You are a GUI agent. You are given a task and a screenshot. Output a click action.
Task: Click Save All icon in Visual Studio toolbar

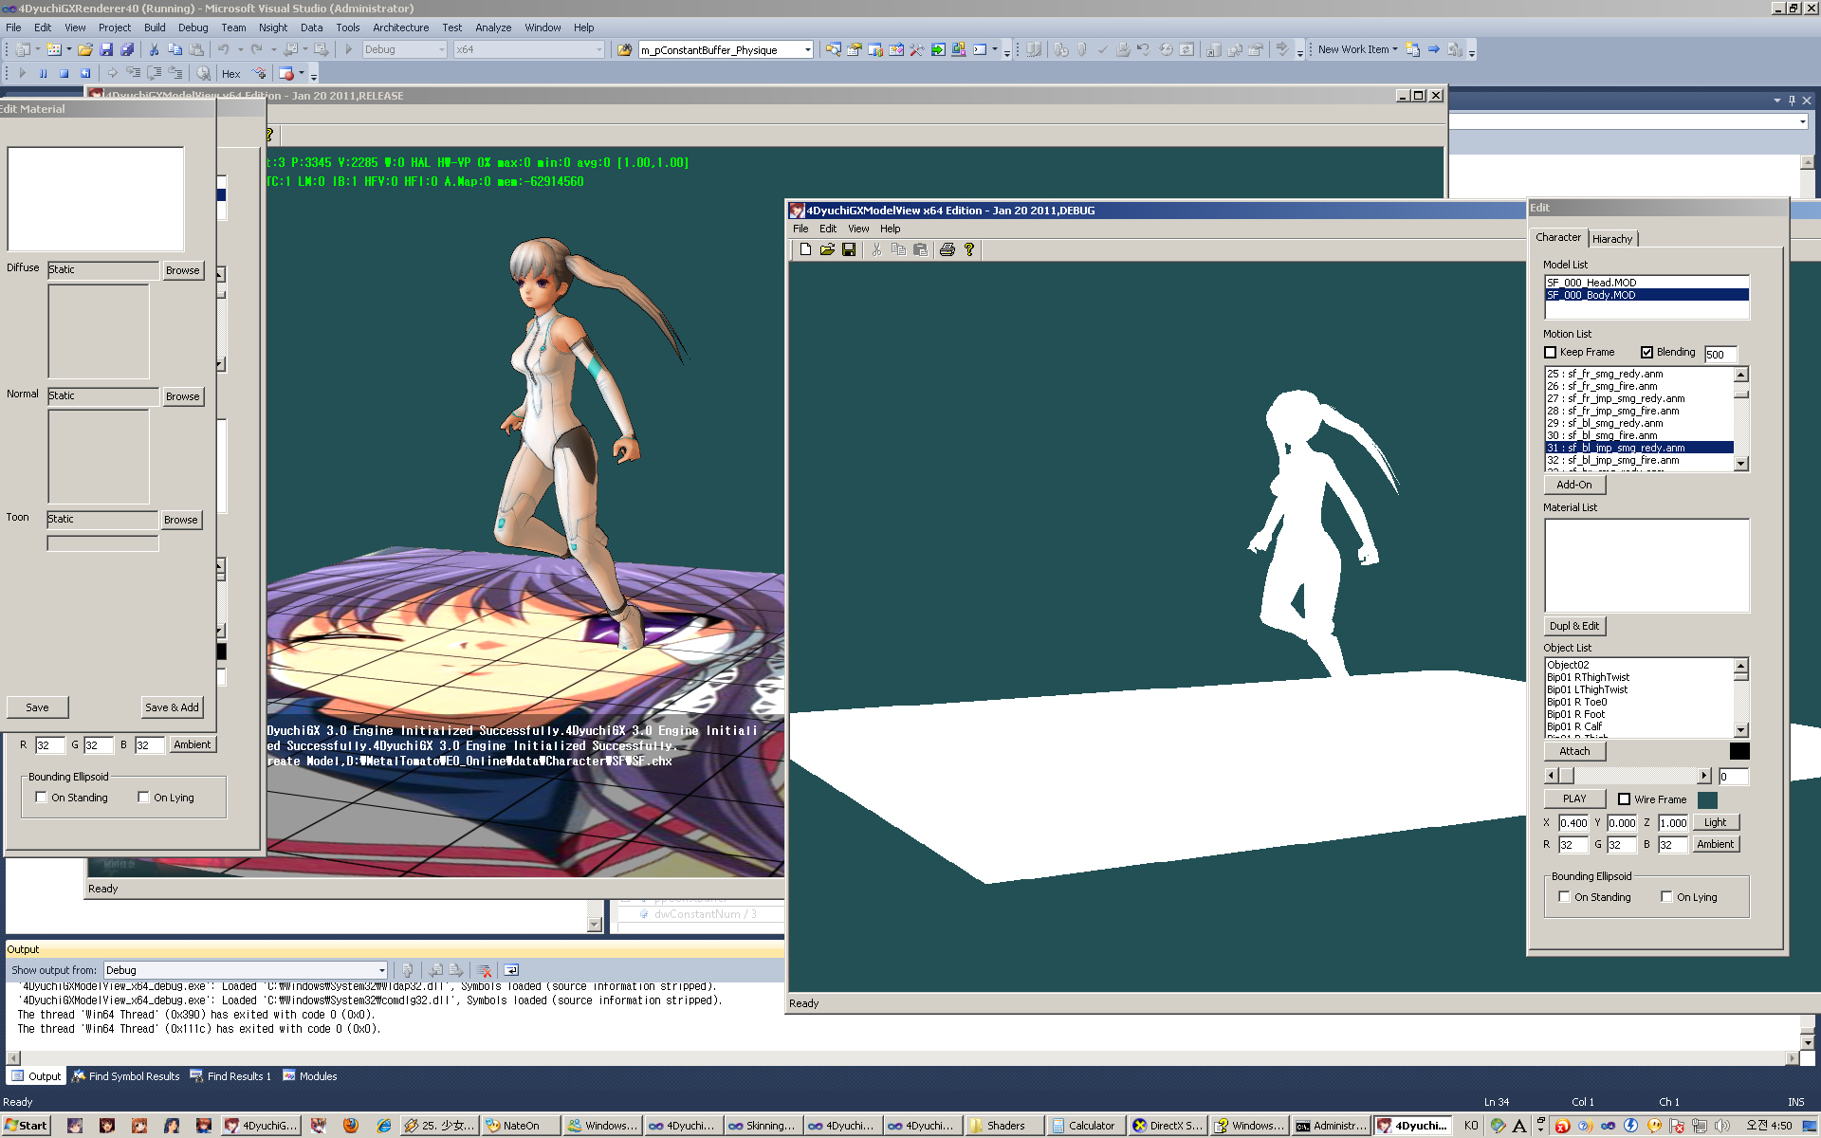click(x=127, y=49)
